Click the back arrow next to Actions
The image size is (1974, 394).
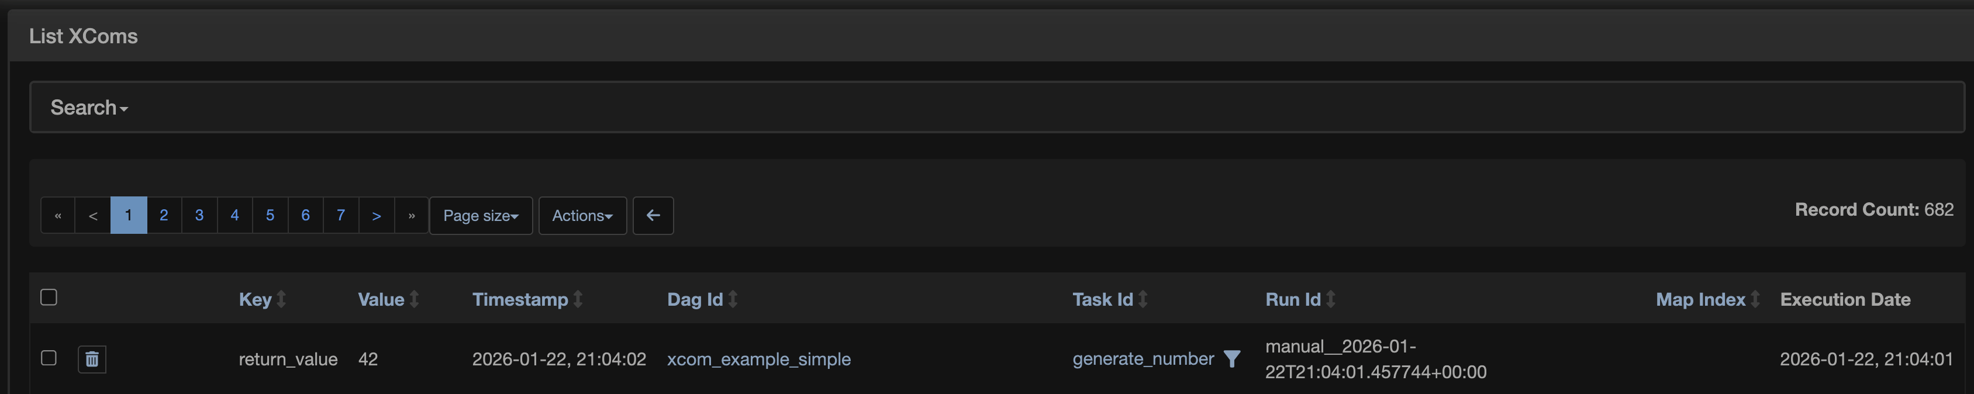pyautogui.click(x=653, y=215)
